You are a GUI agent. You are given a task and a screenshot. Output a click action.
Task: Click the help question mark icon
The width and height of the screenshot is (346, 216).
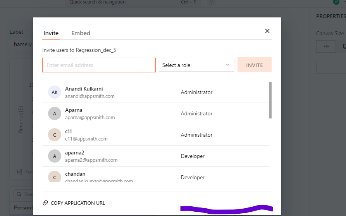[x=212, y=2]
